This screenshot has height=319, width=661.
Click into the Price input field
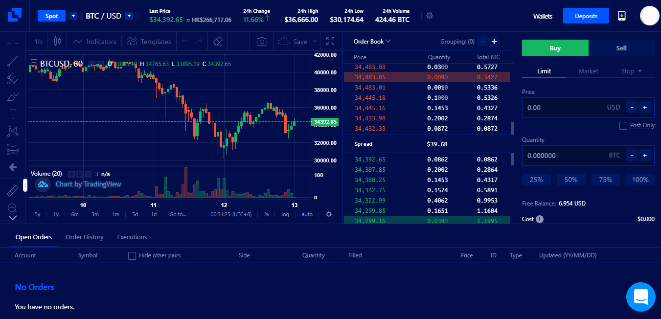[563, 107]
